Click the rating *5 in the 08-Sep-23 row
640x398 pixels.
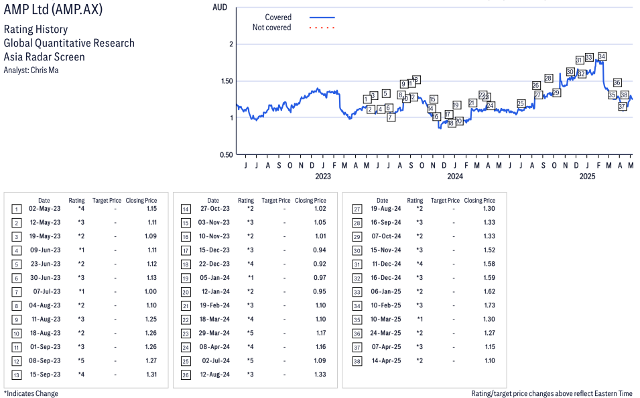(x=81, y=360)
